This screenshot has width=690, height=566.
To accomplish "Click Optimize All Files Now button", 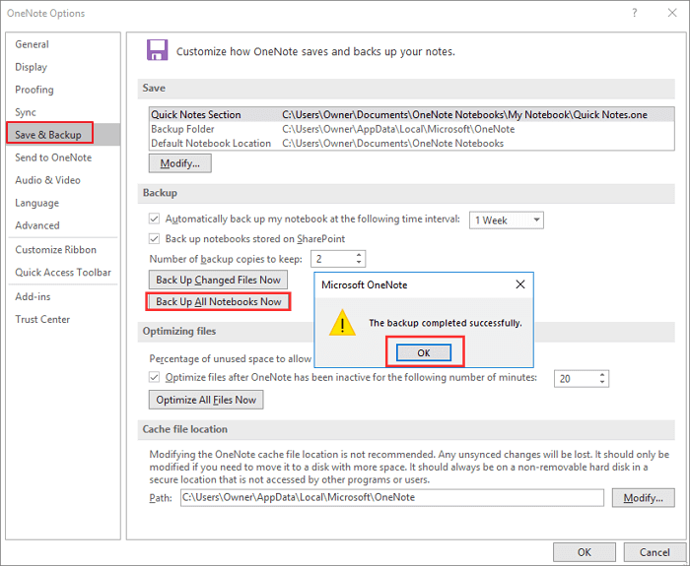I will point(206,400).
